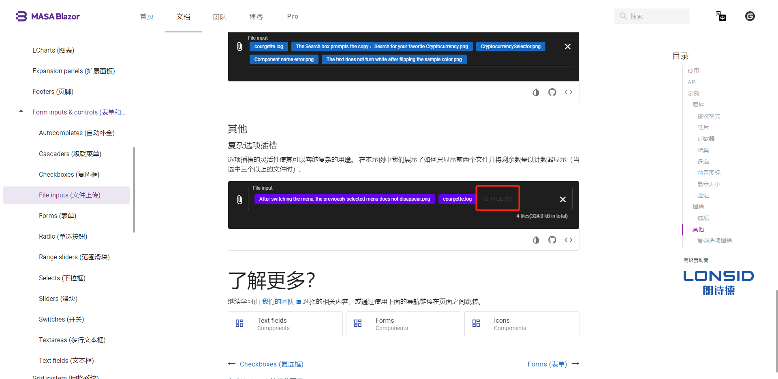Show code icon for the complex slot example
The width and height of the screenshot is (778, 379).
569,240
